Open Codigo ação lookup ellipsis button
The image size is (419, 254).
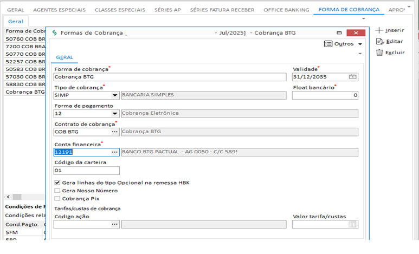[x=114, y=224]
